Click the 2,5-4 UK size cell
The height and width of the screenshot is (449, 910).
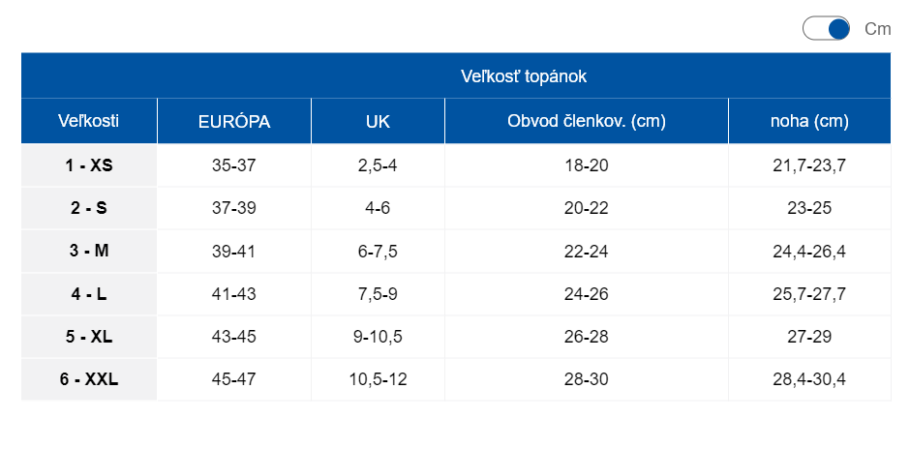tap(378, 165)
